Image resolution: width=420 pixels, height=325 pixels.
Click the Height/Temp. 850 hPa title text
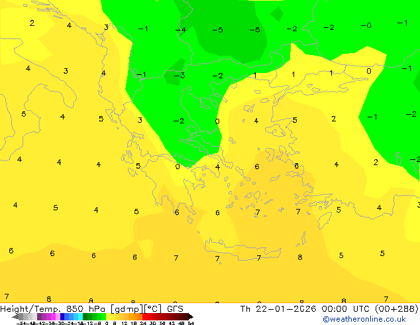pyautogui.click(x=52, y=309)
